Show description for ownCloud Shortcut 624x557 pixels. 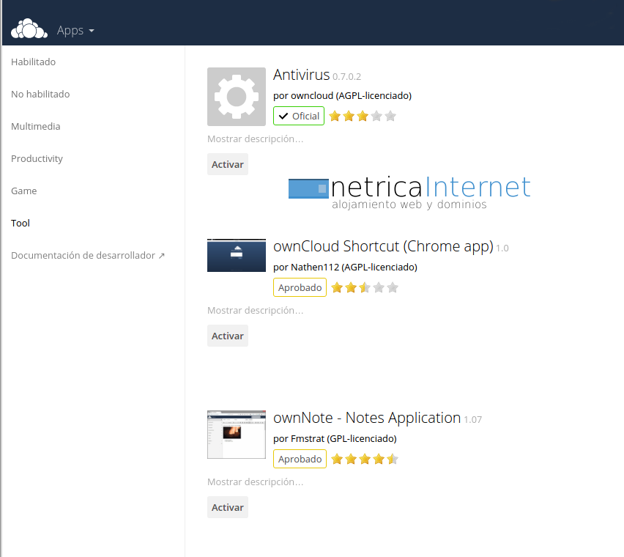click(x=255, y=311)
